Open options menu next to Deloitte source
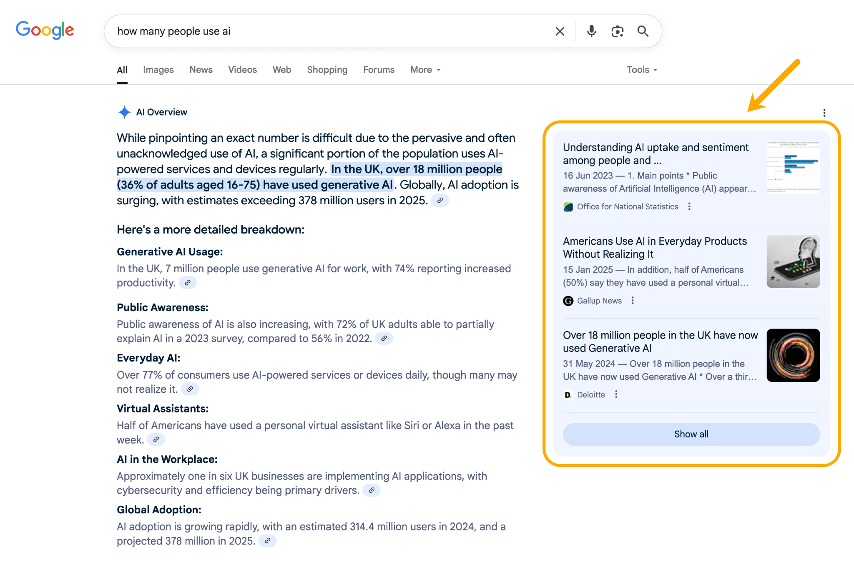The width and height of the screenshot is (854, 565). click(x=616, y=394)
